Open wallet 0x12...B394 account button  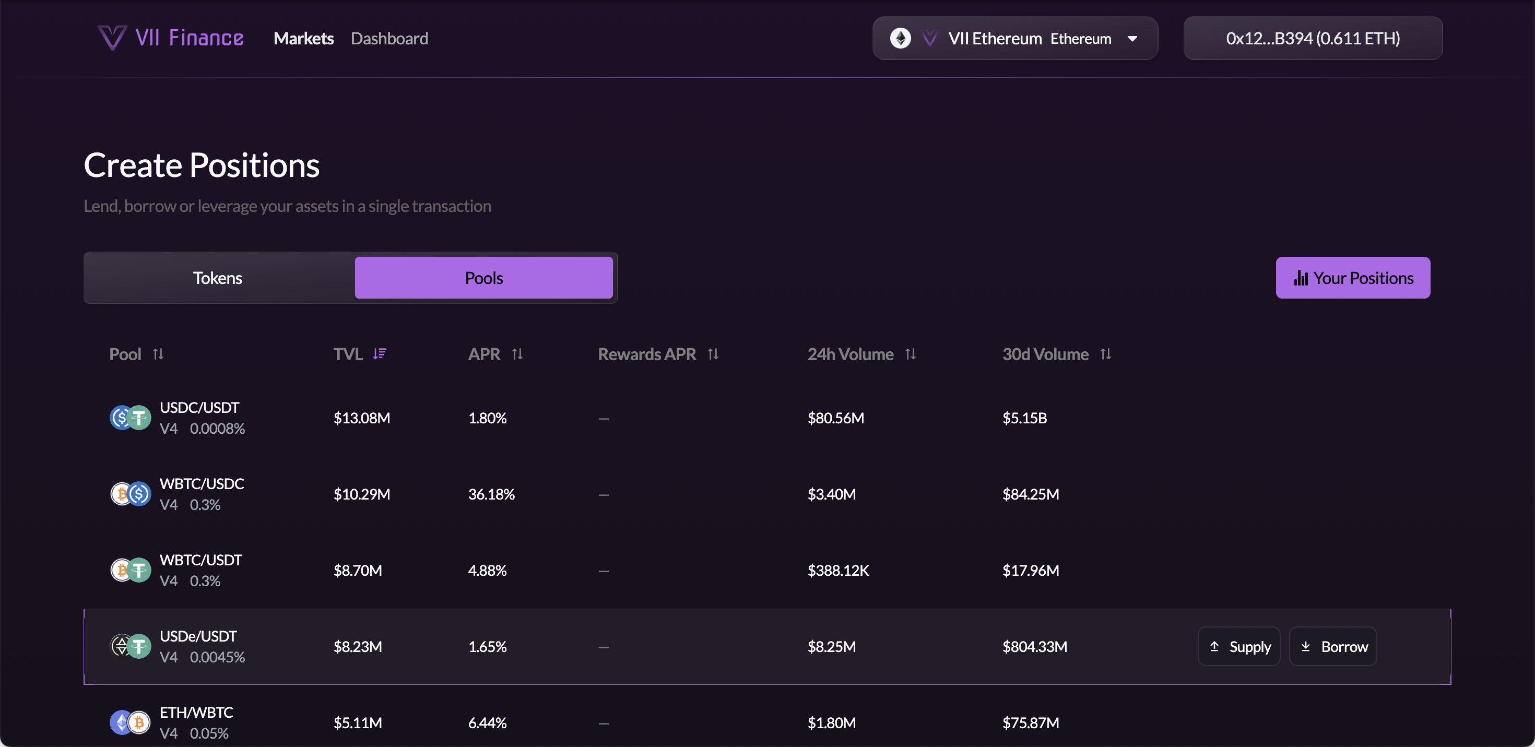click(x=1313, y=38)
